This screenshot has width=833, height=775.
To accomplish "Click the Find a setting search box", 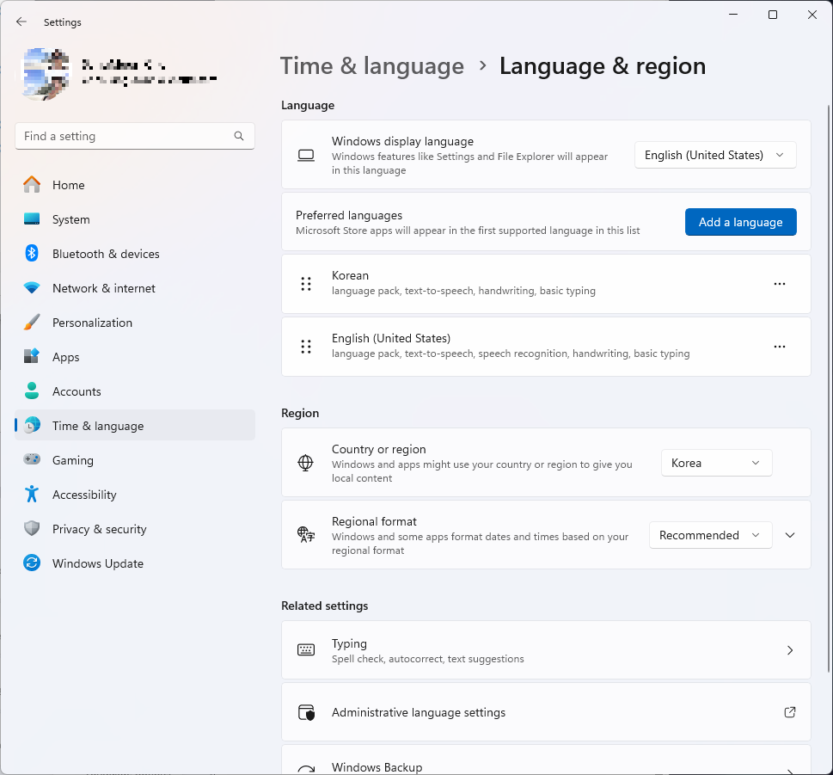I will [135, 136].
